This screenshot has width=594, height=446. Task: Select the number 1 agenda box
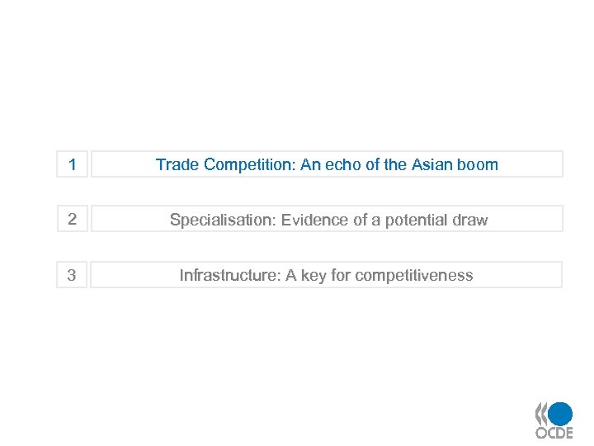coord(73,164)
